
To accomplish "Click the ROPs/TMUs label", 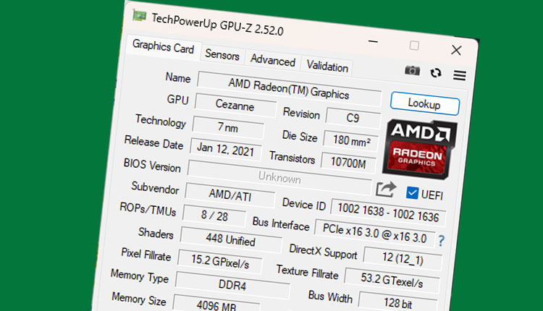I will (148, 209).
